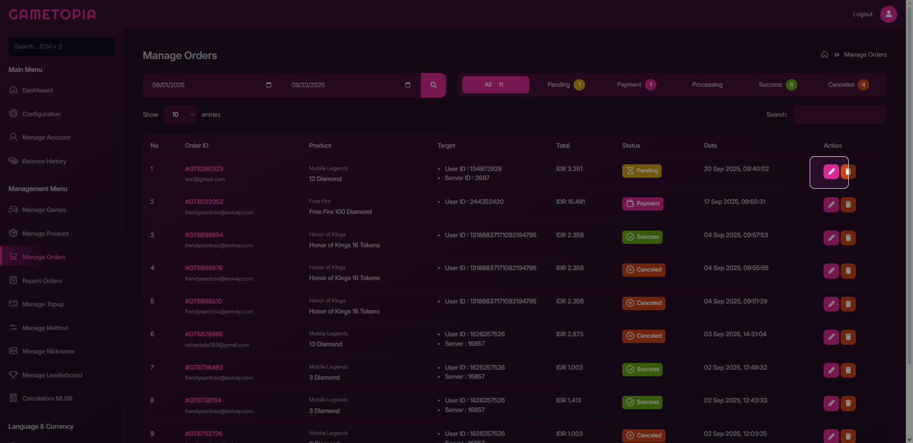Filter by Payment orders tab
Image resolution: width=913 pixels, height=443 pixels.
(636, 85)
